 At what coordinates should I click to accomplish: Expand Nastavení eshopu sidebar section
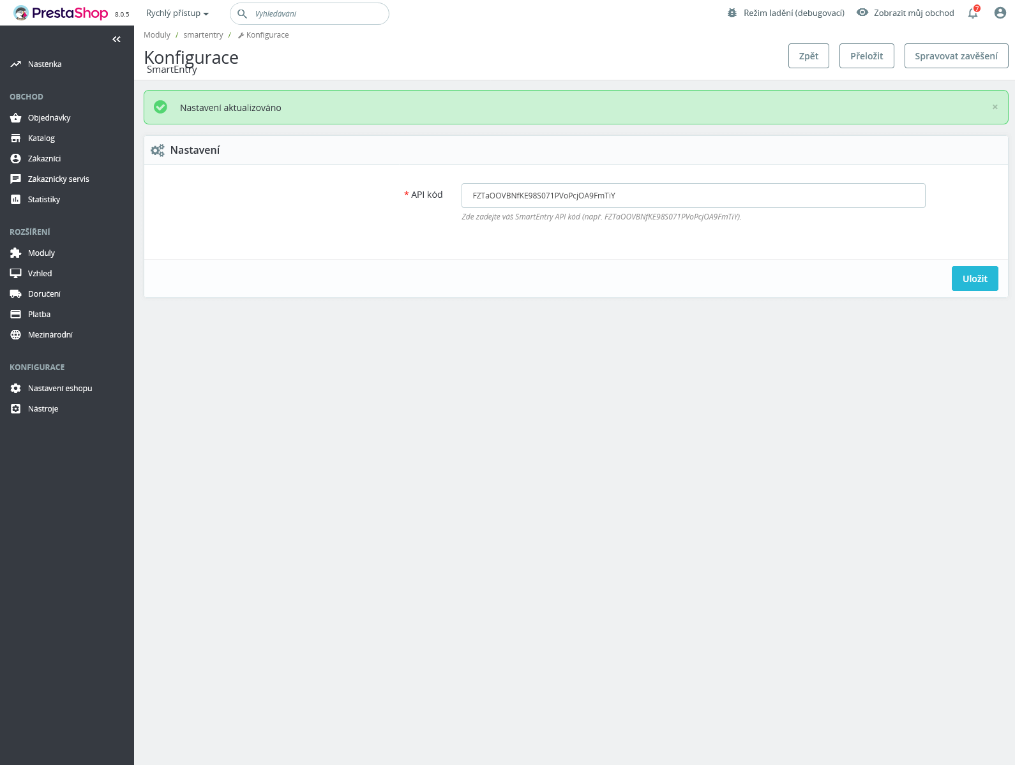tap(60, 389)
